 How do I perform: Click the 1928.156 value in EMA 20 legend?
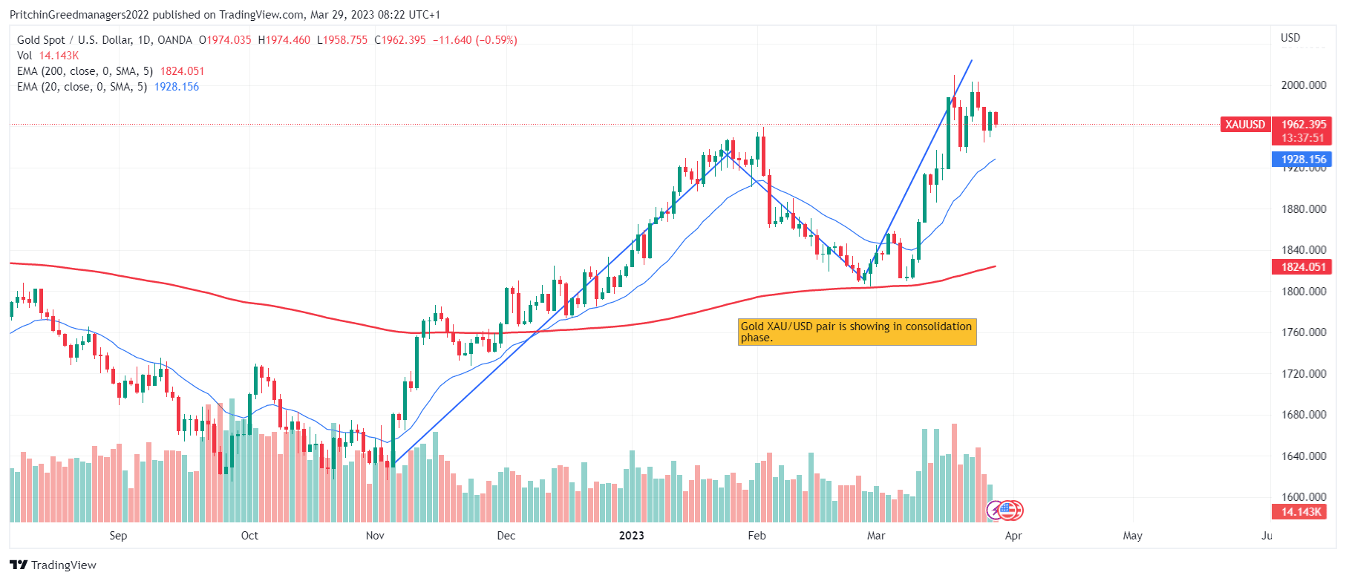click(177, 87)
